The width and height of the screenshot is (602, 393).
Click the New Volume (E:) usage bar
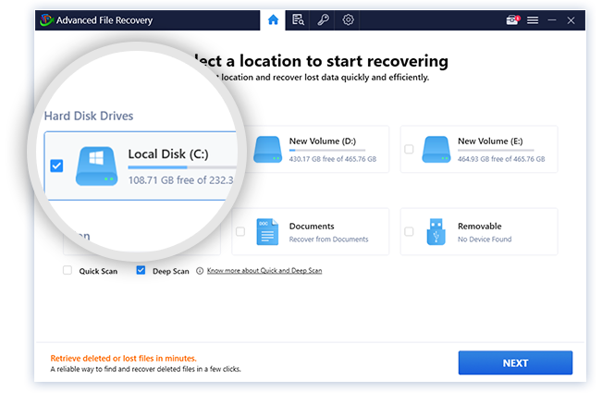tap(496, 150)
